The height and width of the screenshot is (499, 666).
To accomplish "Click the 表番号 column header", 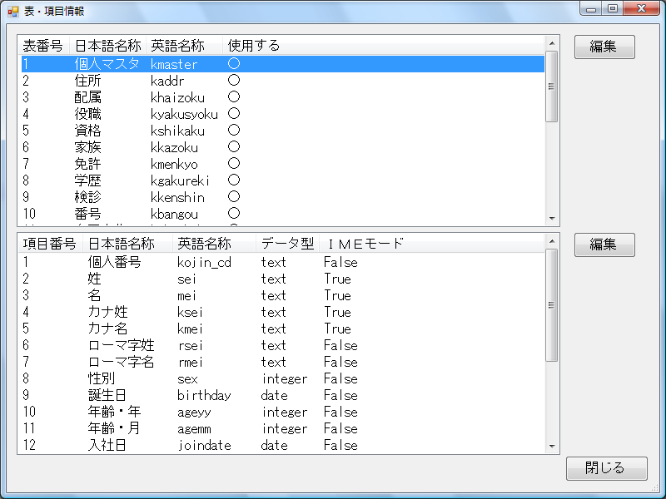I will [x=43, y=45].
